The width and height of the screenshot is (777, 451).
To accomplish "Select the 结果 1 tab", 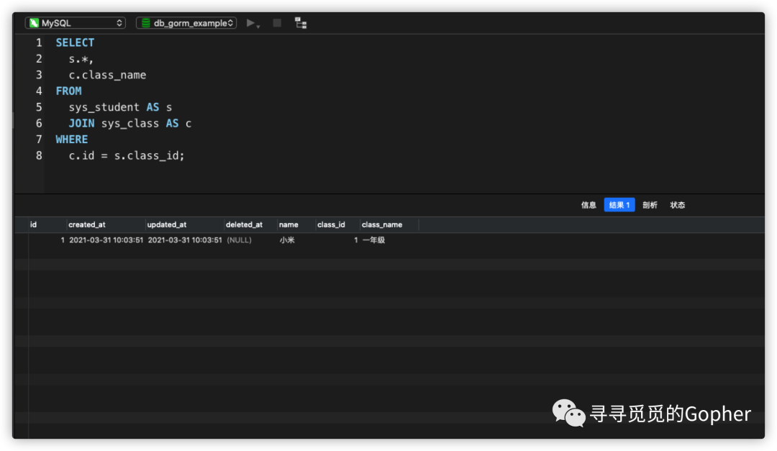I will 619,205.
